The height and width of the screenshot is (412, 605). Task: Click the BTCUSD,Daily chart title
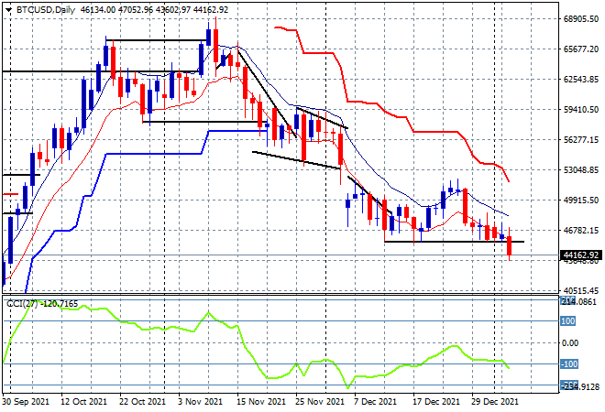(x=38, y=8)
